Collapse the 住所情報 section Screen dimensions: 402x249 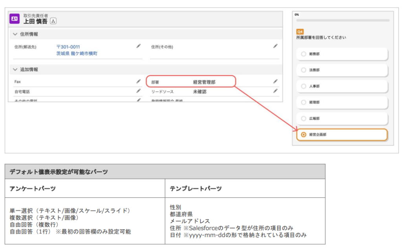pos(15,34)
